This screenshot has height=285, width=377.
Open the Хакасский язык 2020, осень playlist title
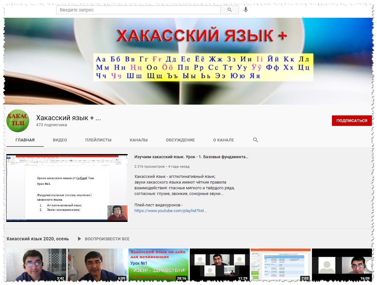point(37,239)
